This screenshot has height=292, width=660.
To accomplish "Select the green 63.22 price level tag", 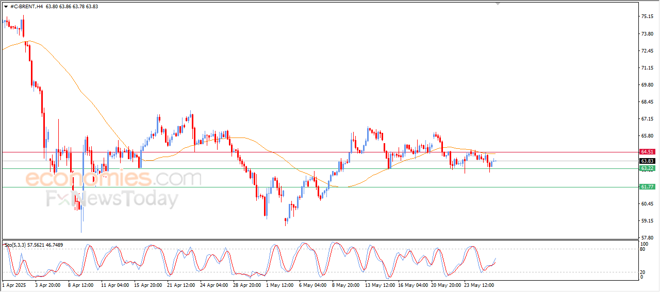I will pyautogui.click(x=647, y=168).
